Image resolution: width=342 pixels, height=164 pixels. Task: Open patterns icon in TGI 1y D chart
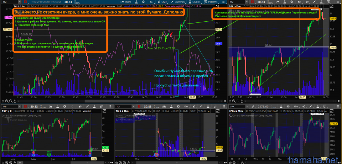[102, 106]
